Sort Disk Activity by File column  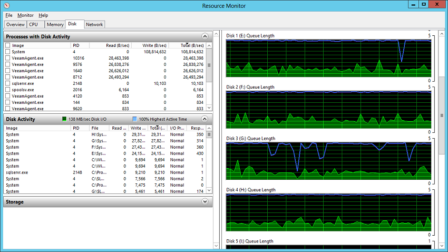click(100, 128)
